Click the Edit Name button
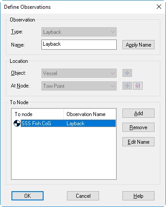Image resolution: width=166 pixels, height=207 pixels. coord(138,142)
